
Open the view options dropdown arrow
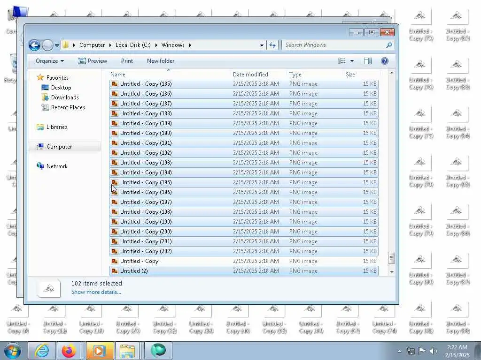(352, 61)
